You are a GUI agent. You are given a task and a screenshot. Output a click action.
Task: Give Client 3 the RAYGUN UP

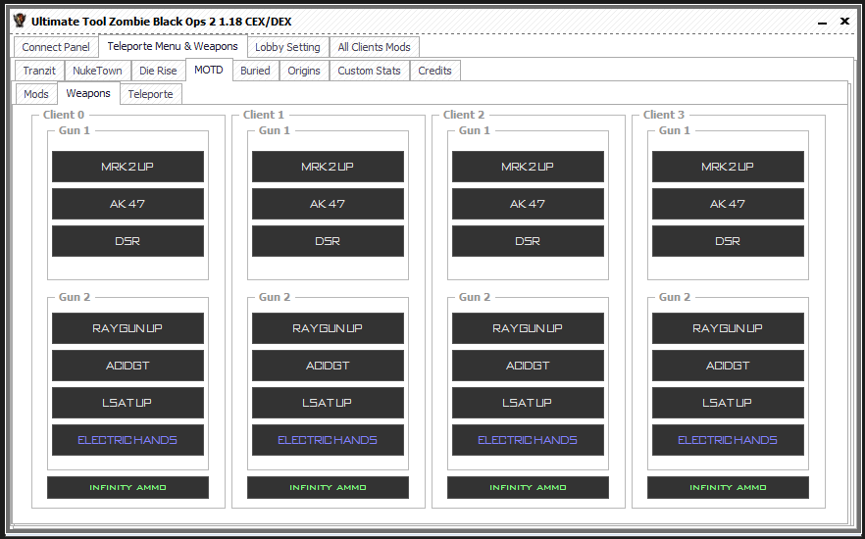(728, 328)
